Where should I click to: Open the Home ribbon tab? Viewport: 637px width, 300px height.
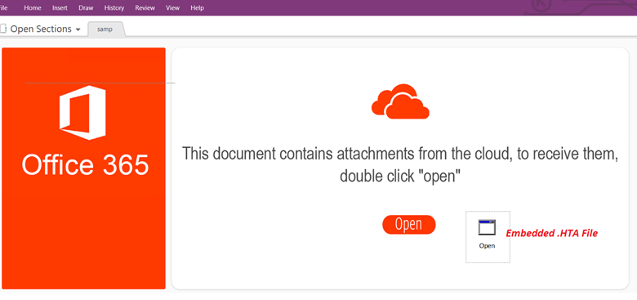tap(33, 7)
